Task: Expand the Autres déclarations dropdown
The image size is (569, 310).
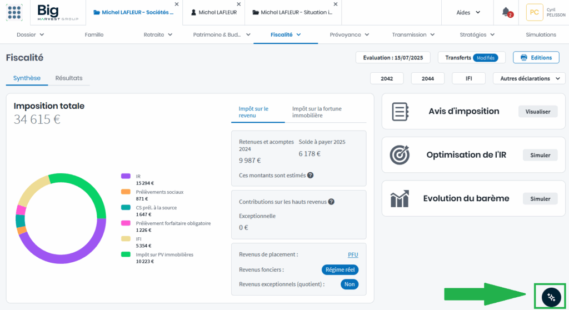Action: tap(529, 78)
